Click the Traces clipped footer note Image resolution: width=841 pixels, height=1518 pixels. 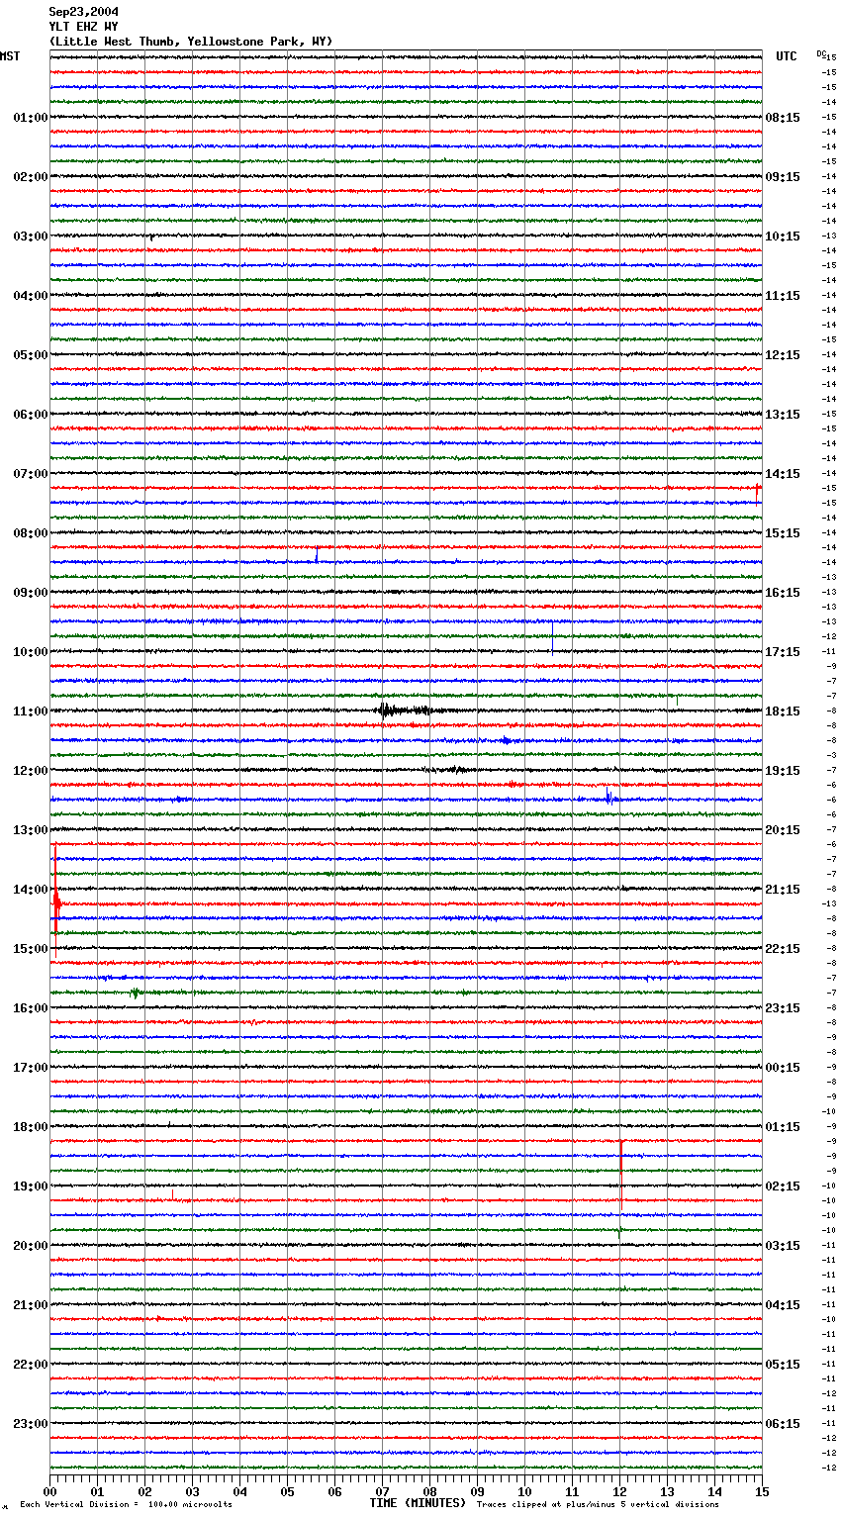tap(599, 1505)
